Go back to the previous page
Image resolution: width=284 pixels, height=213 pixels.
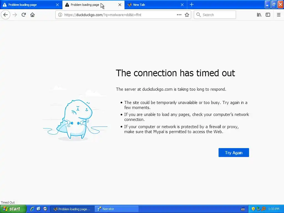coord(6,15)
